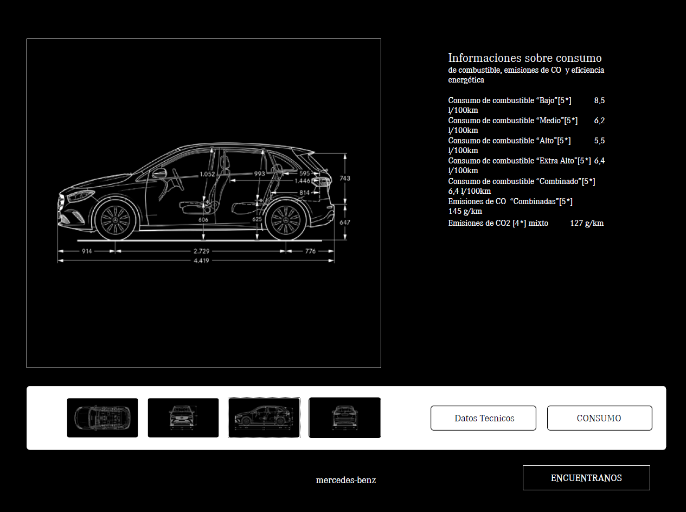Viewport: 686px width, 512px height.
Task: Click the large side-view car dimension drawing
Action: pyautogui.click(x=204, y=203)
